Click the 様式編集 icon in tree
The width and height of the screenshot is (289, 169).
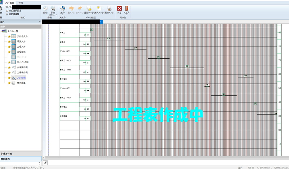[13, 83]
